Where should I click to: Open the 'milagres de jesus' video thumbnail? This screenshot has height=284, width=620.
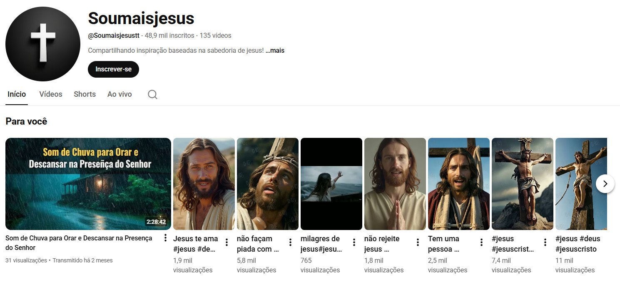[331, 183]
